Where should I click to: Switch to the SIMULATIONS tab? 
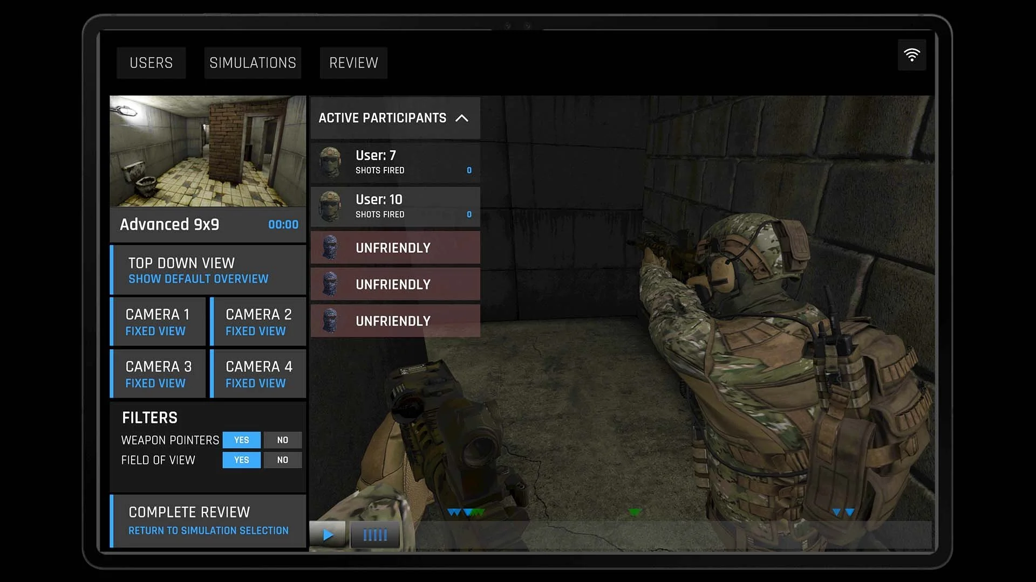click(253, 63)
